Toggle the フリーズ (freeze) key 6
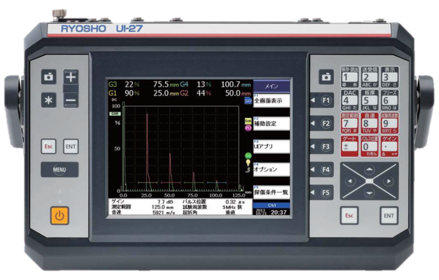Screen dimensions: 439x280 (390, 100)
